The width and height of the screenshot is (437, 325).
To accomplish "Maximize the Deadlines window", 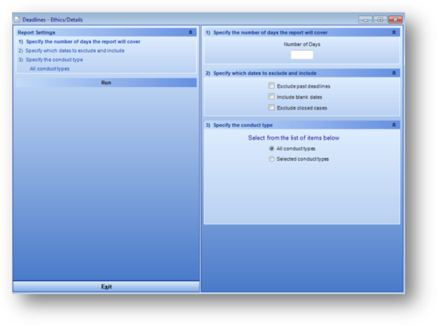I will click(x=380, y=20).
